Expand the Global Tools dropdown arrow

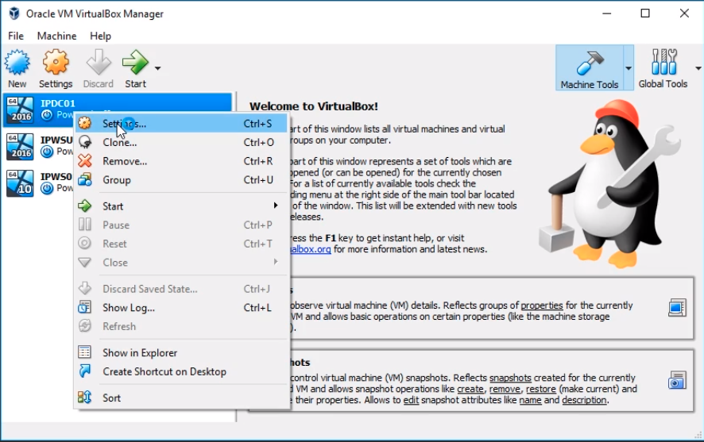click(x=698, y=68)
